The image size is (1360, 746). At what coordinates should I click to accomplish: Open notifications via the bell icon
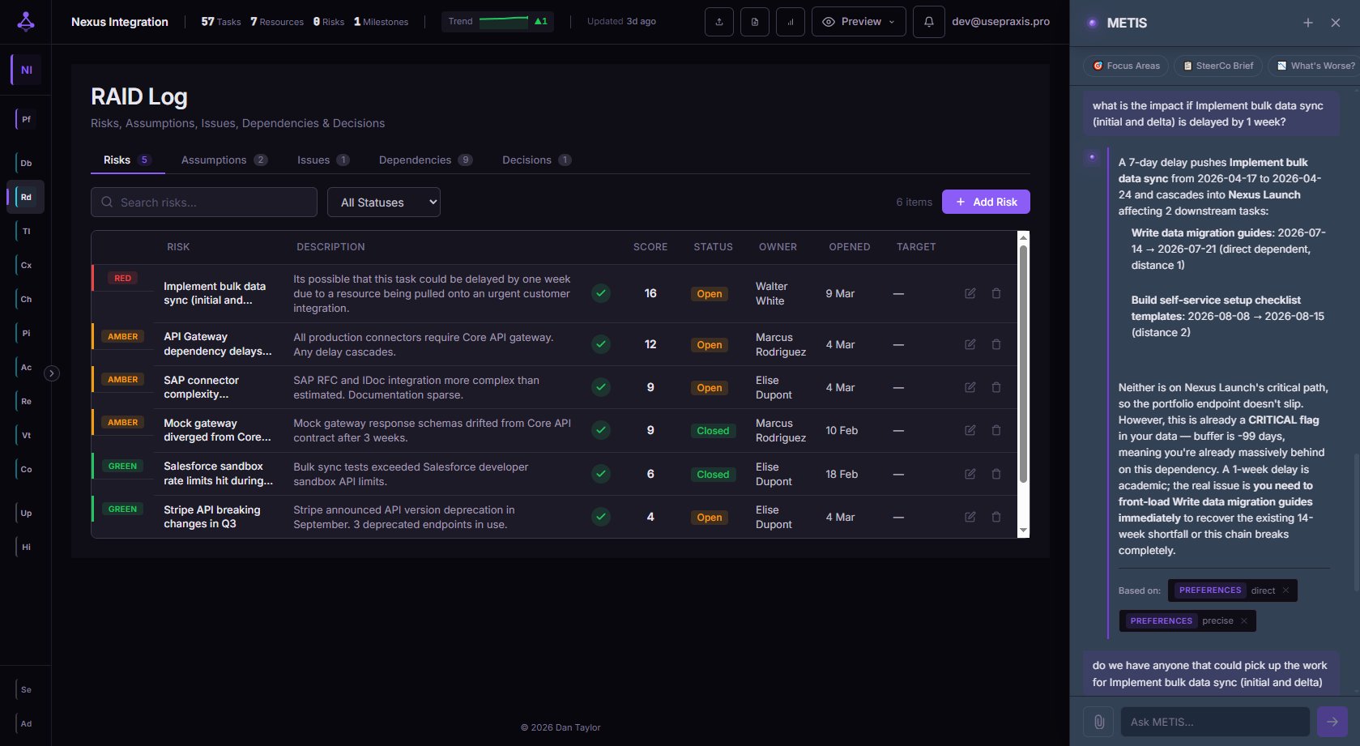pyautogui.click(x=928, y=21)
